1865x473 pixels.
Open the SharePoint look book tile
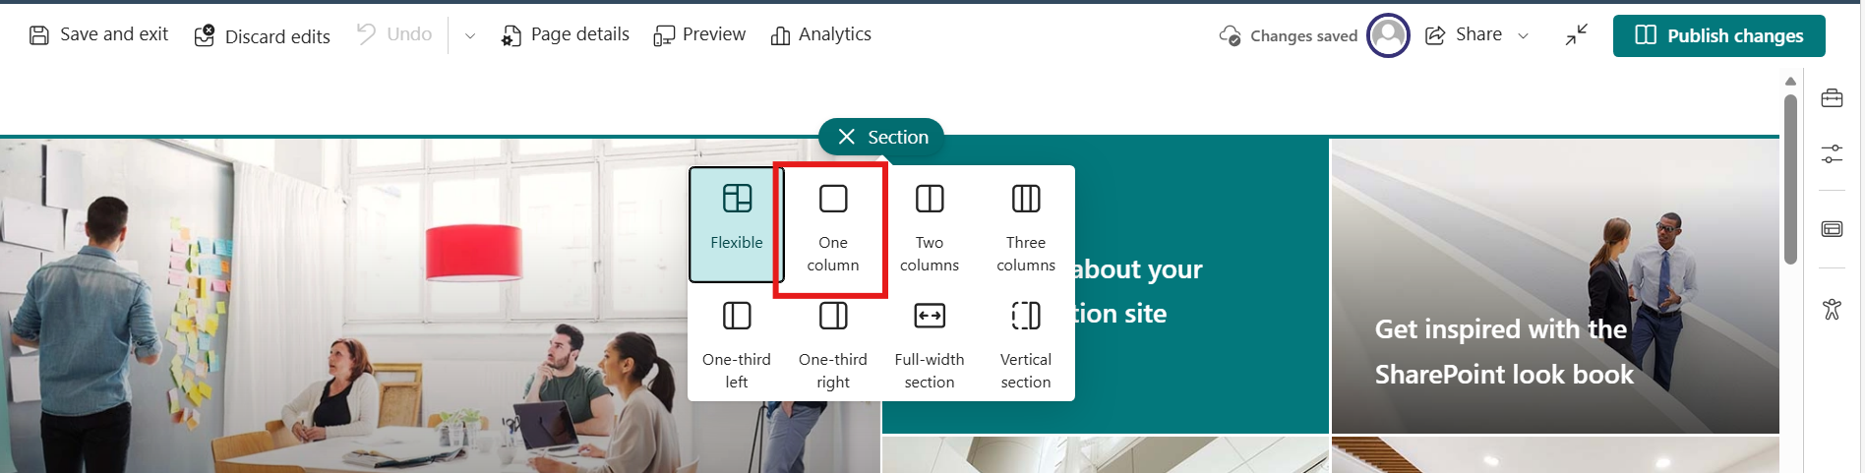click(1555, 286)
